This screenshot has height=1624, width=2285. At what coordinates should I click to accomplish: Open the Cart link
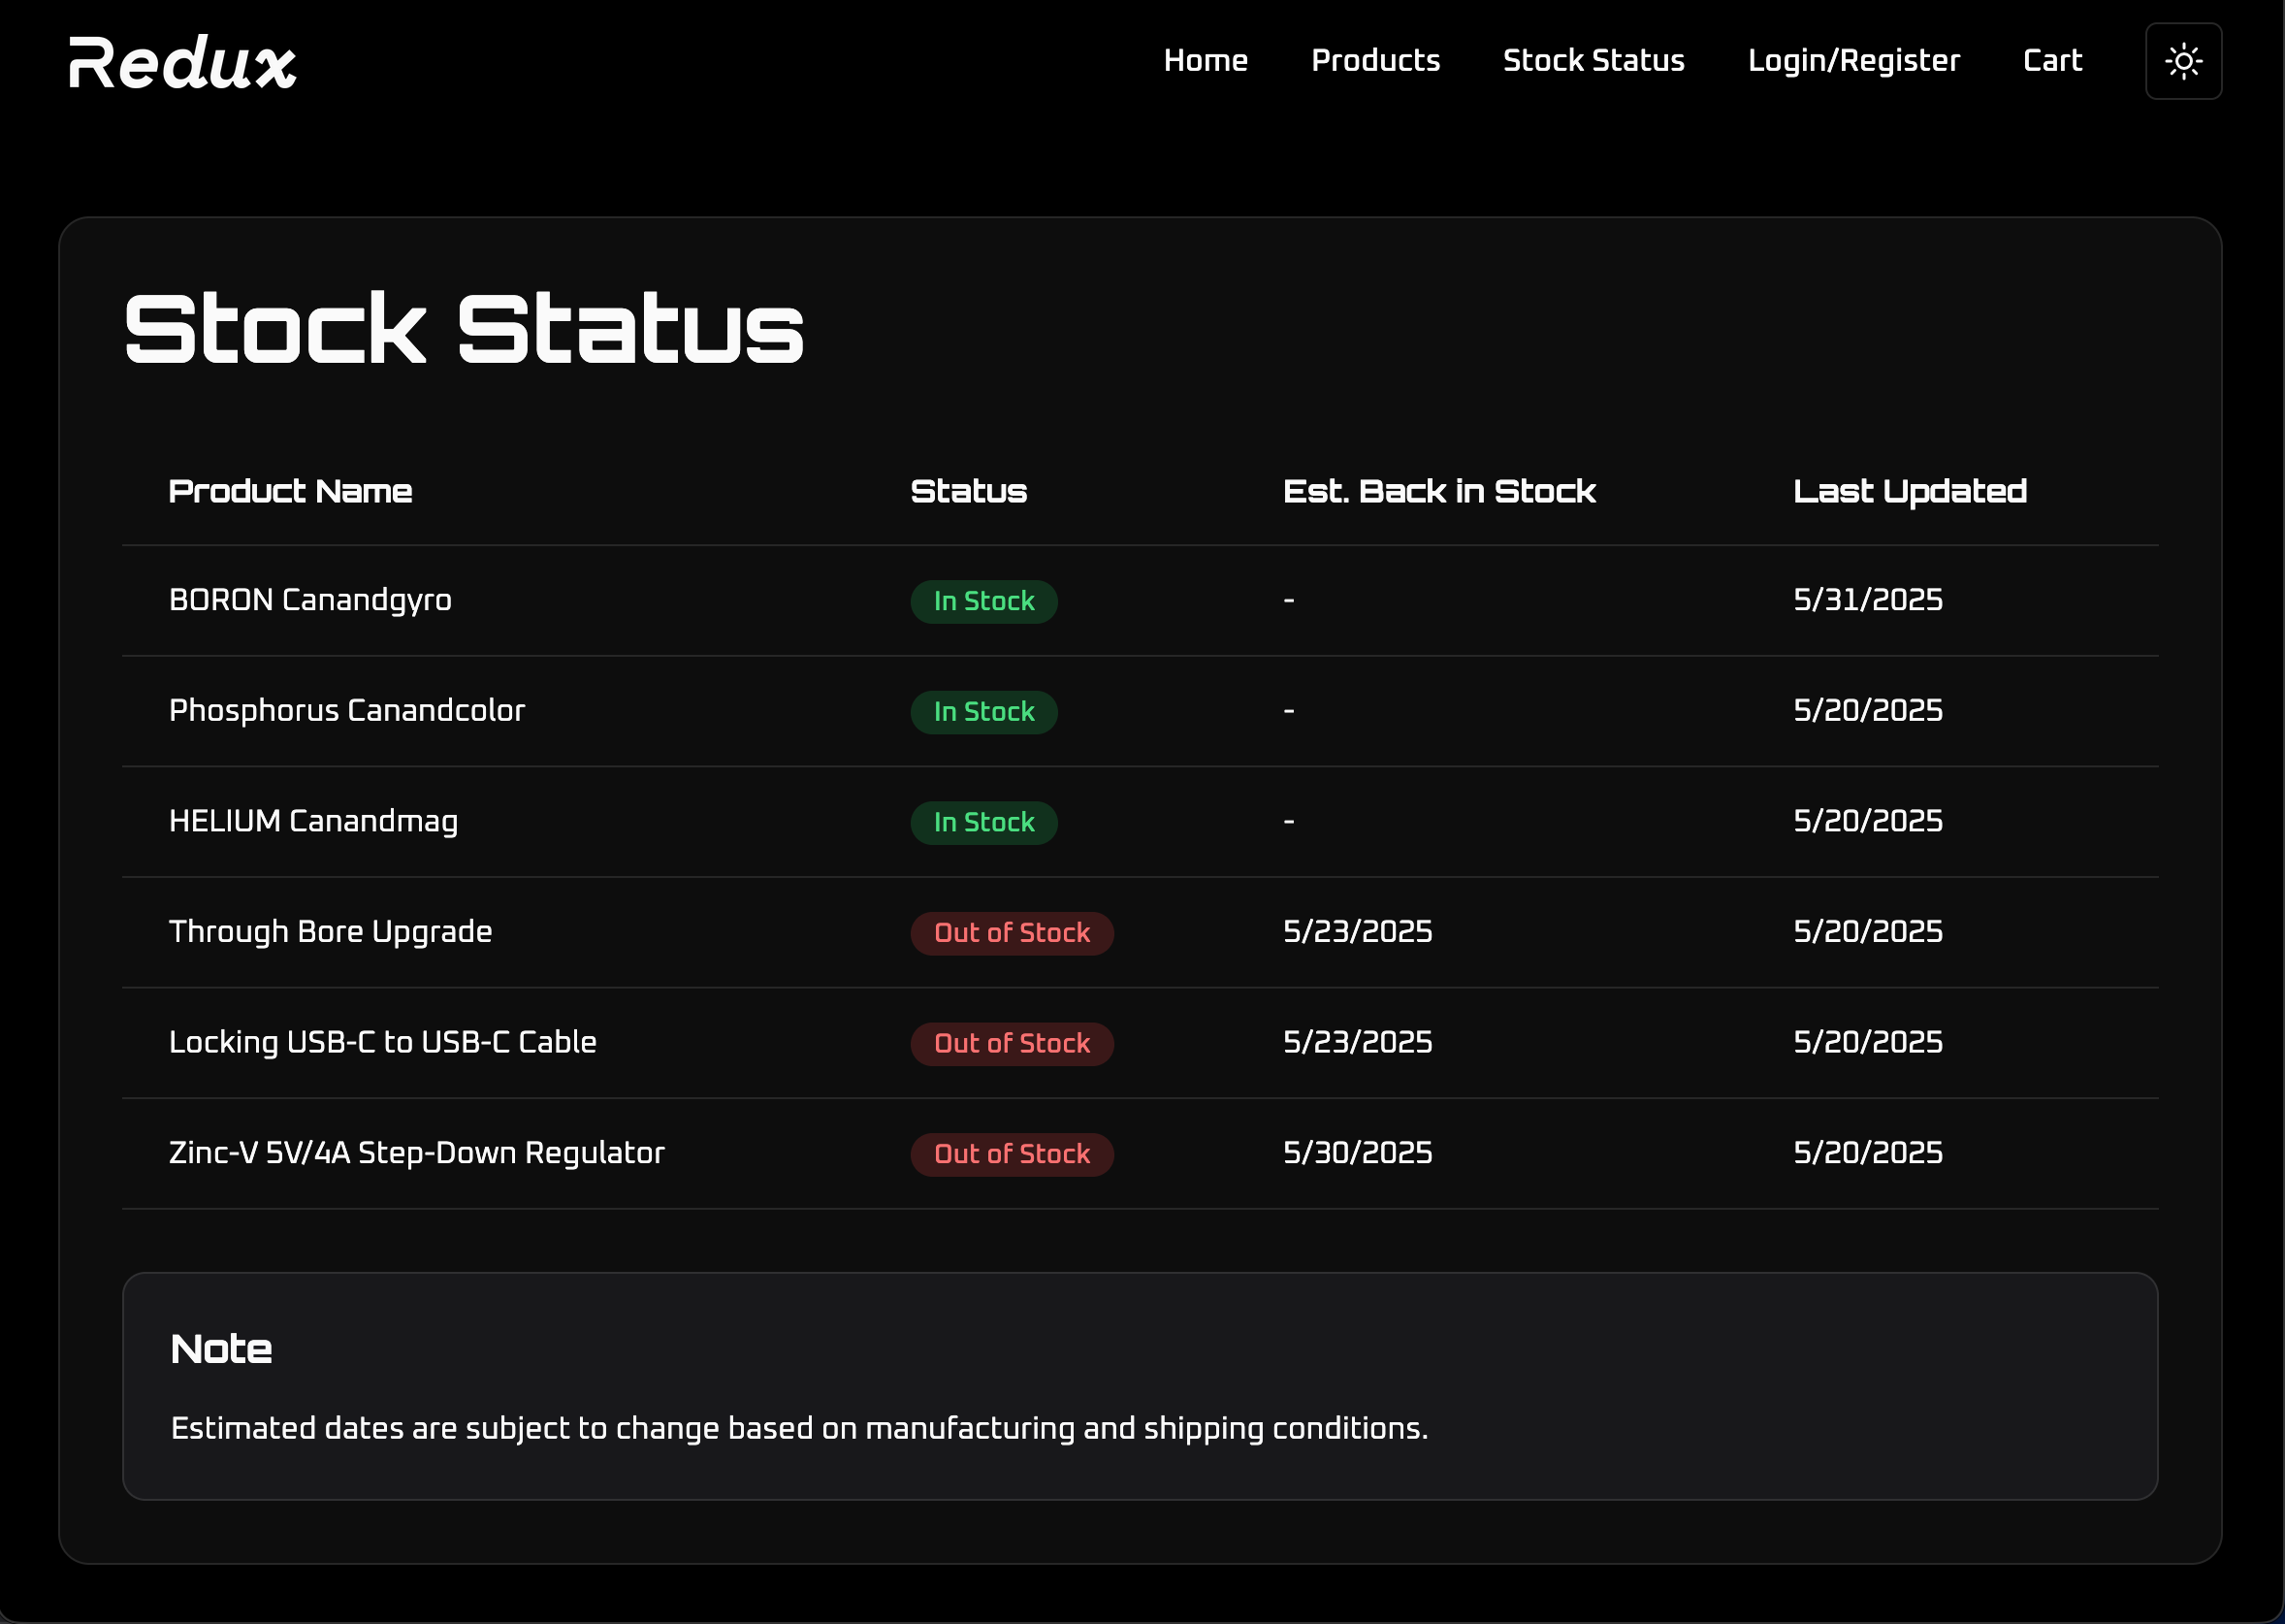tap(2051, 61)
